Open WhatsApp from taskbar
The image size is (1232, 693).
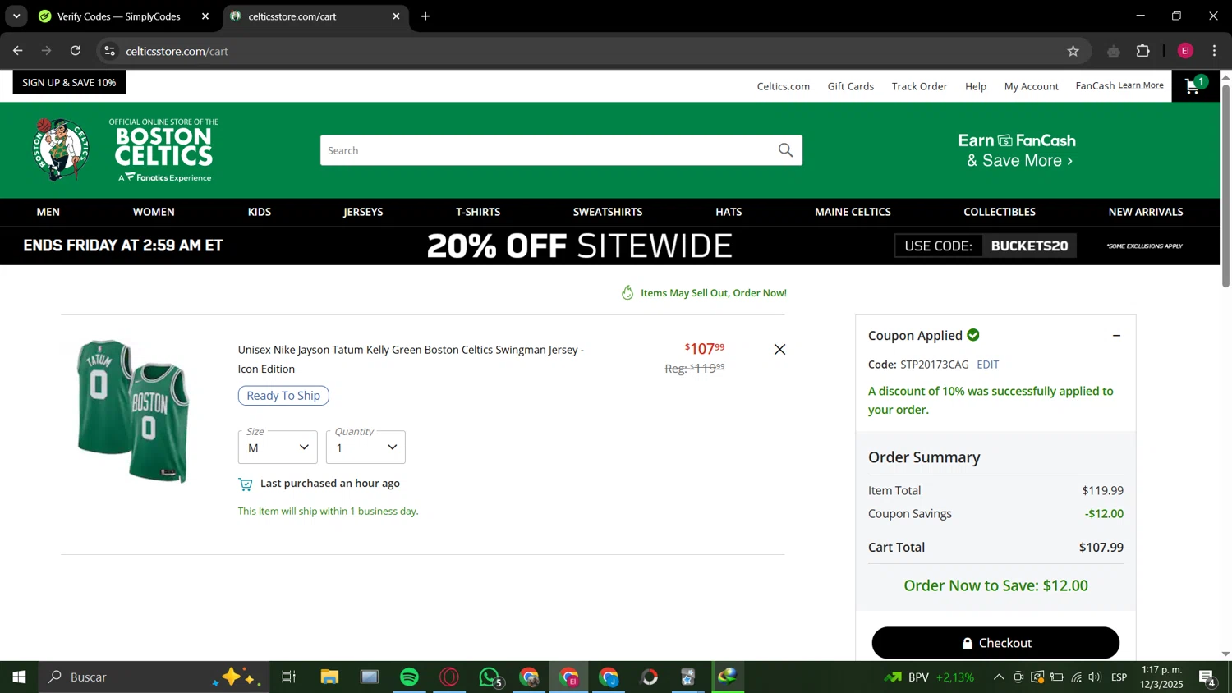[x=490, y=677]
